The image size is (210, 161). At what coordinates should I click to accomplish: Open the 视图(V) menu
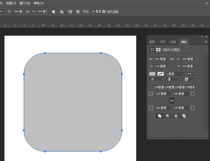coord(11,3)
